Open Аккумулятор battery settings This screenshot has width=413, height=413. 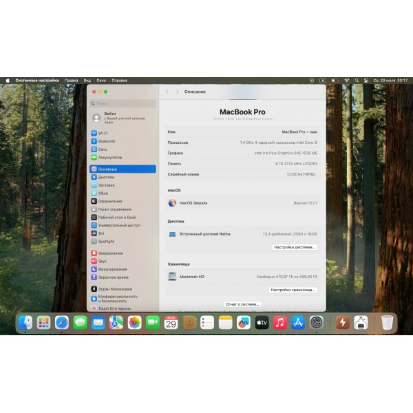coord(123,157)
